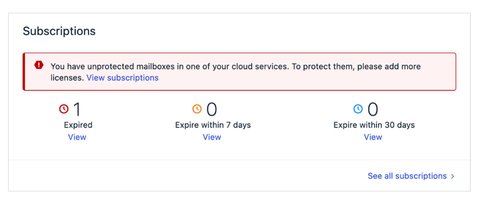Click the red alert hexagon warning icon

tap(39, 65)
